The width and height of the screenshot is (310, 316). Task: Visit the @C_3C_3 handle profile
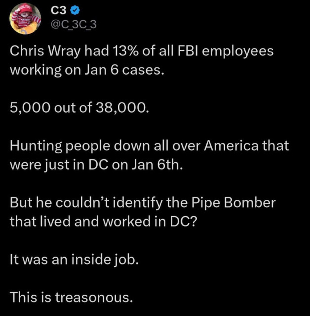tap(73, 25)
